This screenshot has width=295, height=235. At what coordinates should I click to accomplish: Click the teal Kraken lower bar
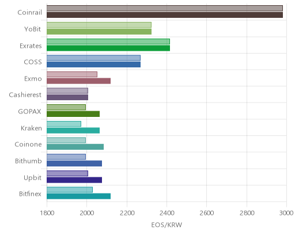[73, 131]
